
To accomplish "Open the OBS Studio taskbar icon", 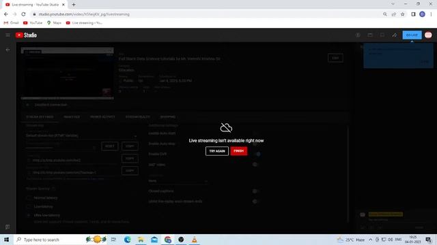I will click(x=181, y=240).
